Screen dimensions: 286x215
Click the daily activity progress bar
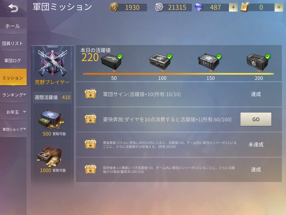[178, 74]
